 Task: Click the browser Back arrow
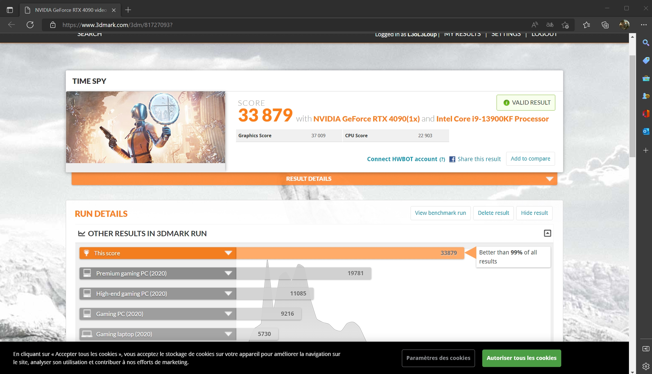tap(12, 25)
